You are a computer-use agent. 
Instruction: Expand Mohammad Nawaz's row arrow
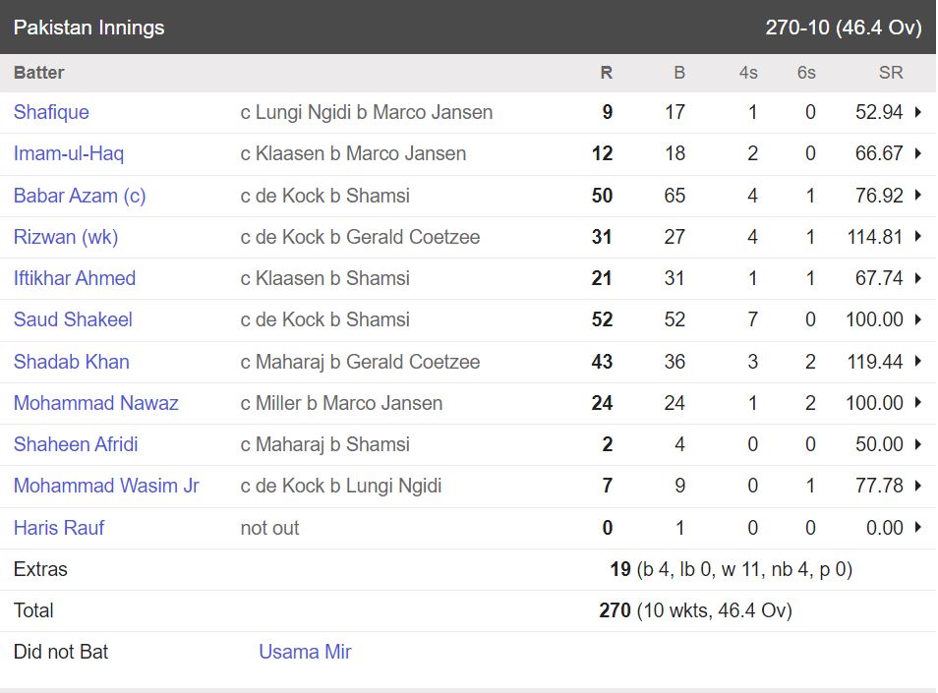[918, 403]
